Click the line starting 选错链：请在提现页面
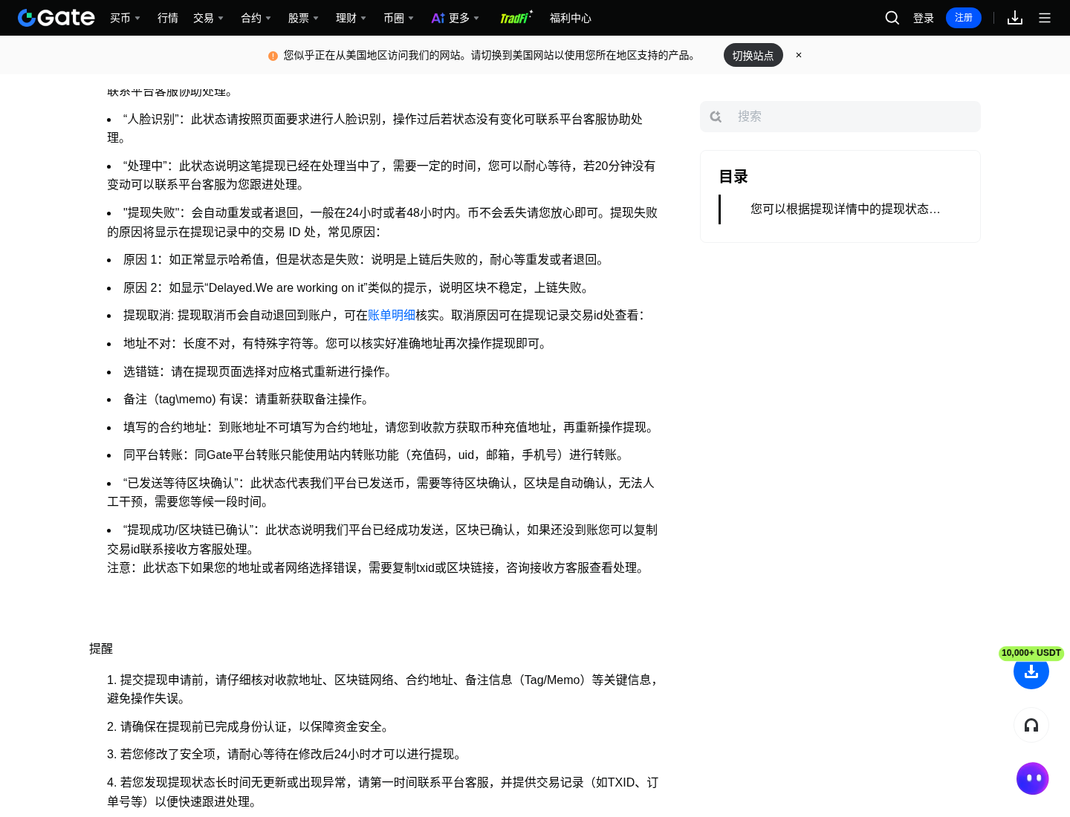1070x817 pixels. point(260,371)
